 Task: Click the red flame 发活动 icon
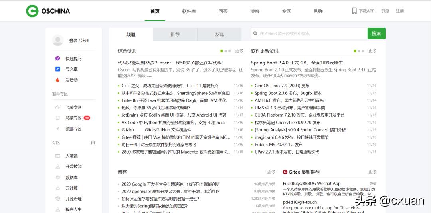tap(58, 80)
